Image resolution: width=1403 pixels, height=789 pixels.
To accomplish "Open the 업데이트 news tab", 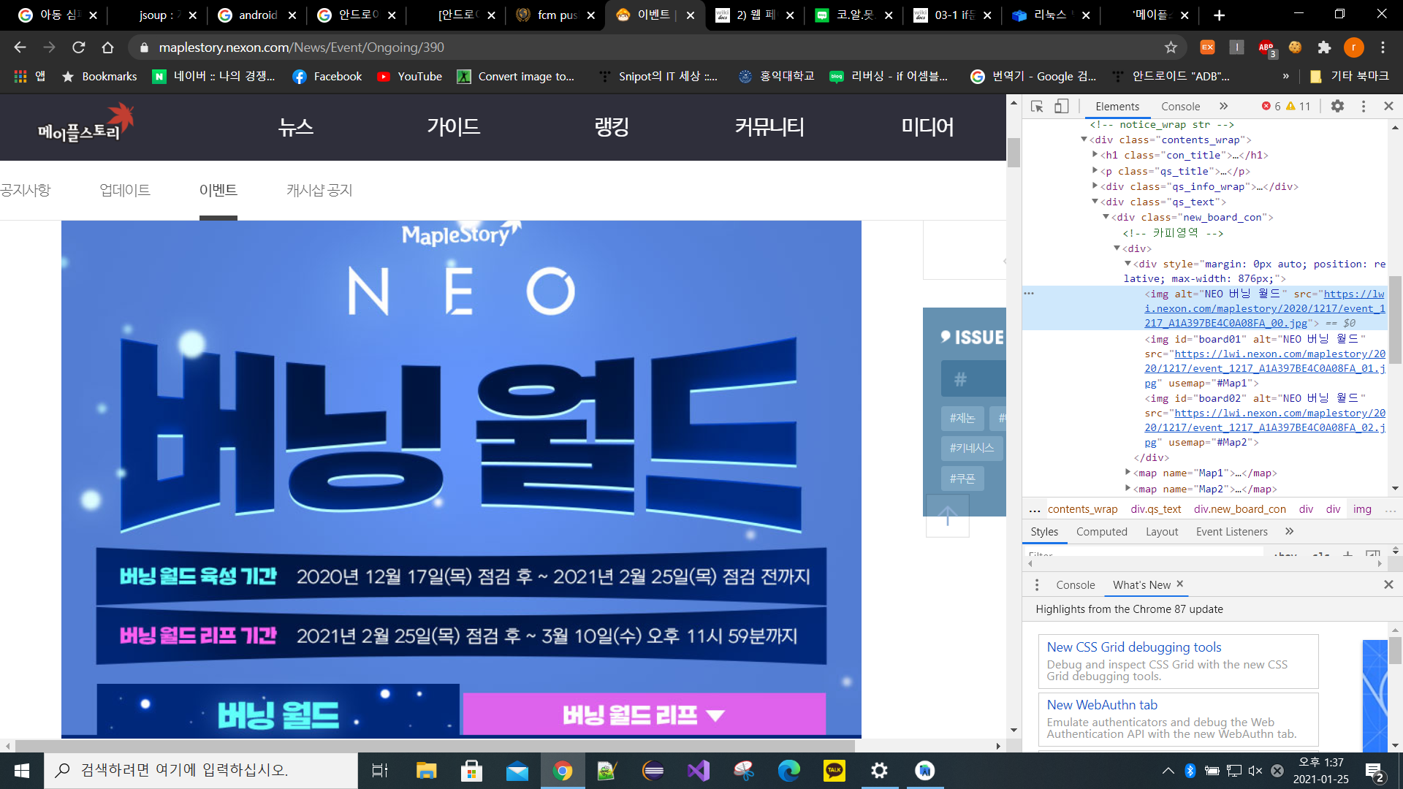I will [125, 191].
